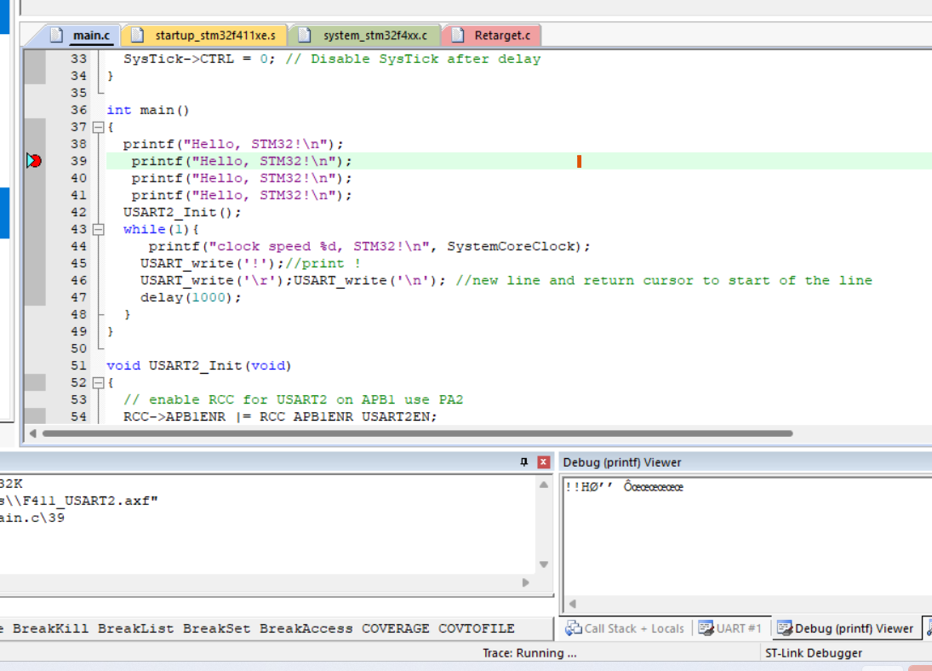Viewport: 932px width, 671px height.
Task: Collapse the while(1) loop at line 43
Action: pyautogui.click(x=96, y=228)
